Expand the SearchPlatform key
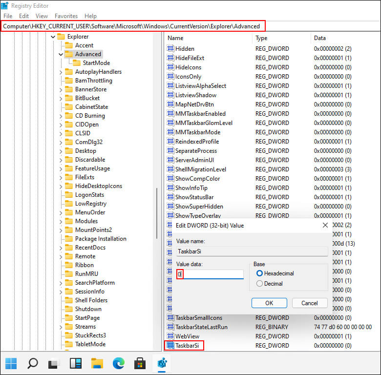Image resolution: width=381 pixels, height=375 pixels. [61, 283]
